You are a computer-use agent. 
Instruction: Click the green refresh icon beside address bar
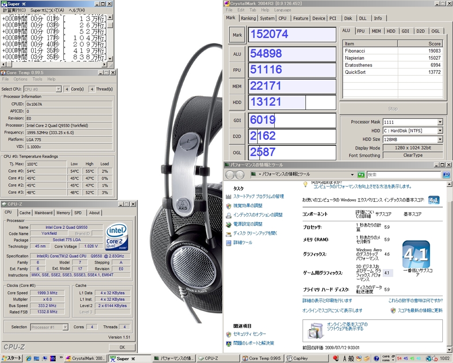coord(361,174)
